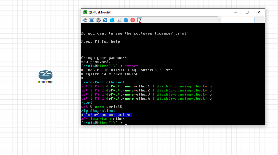
Task: Minimize the QEMU (Mikrotik) window
Action: (x=236, y=12)
